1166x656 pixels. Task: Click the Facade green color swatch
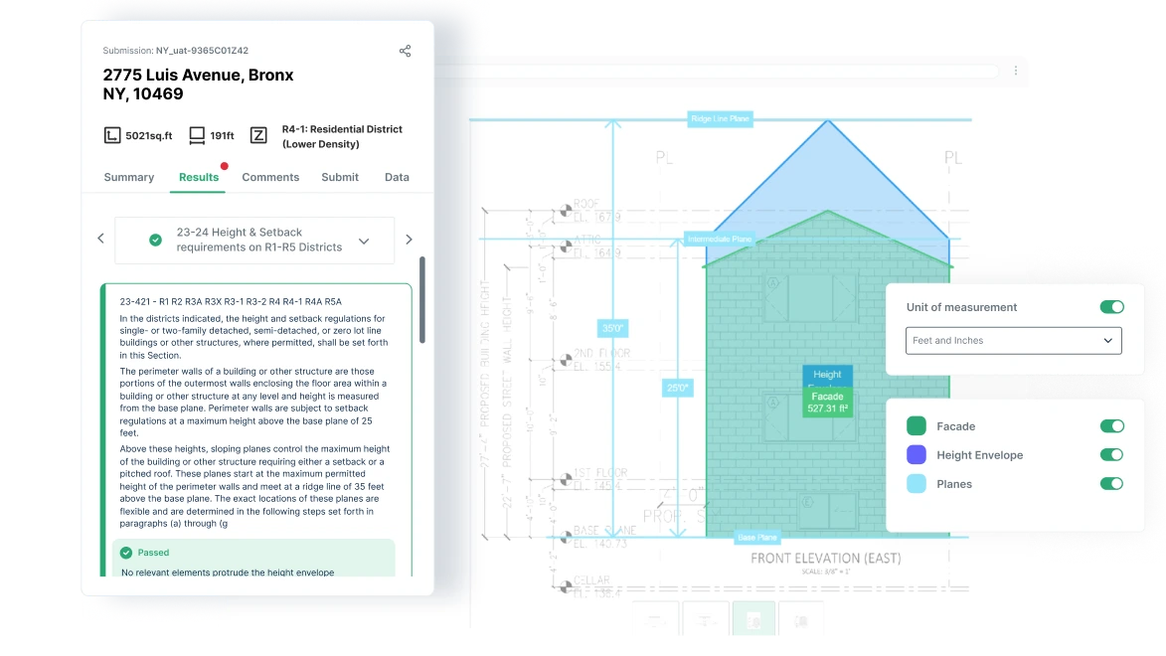point(916,426)
